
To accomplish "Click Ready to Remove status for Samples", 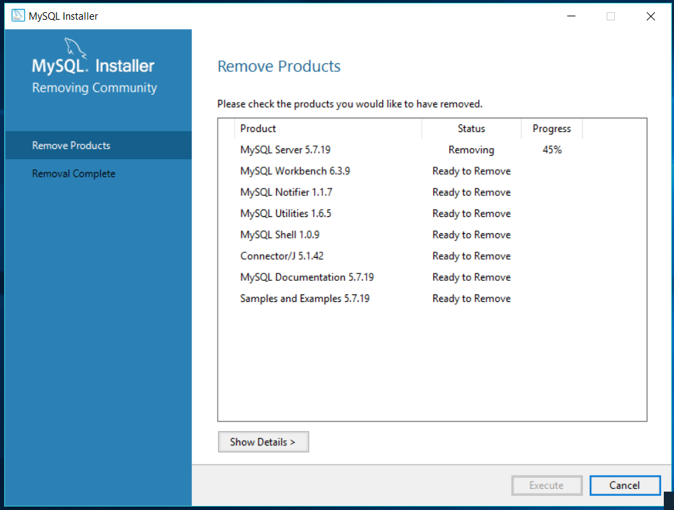I will pos(471,299).
